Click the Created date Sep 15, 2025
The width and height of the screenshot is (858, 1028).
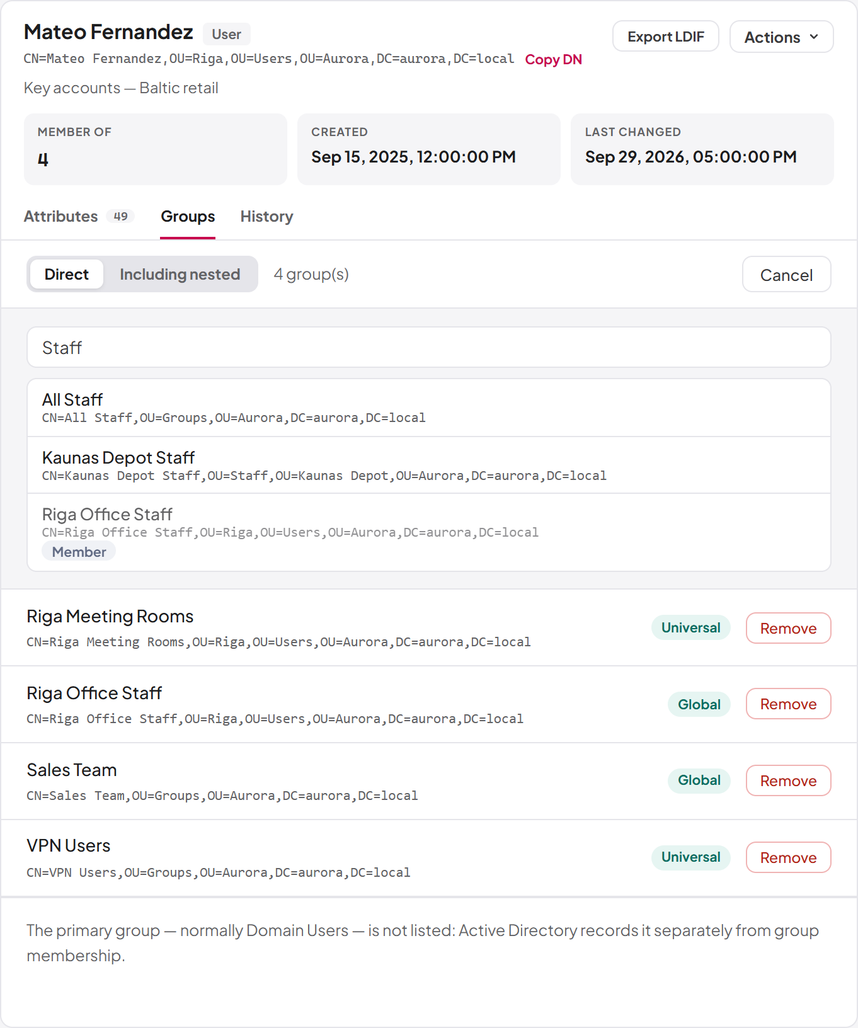[x=413, y=157]
